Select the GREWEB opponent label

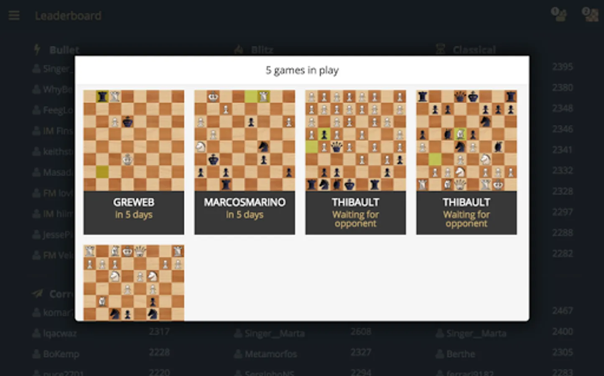[x=134, y=202]
